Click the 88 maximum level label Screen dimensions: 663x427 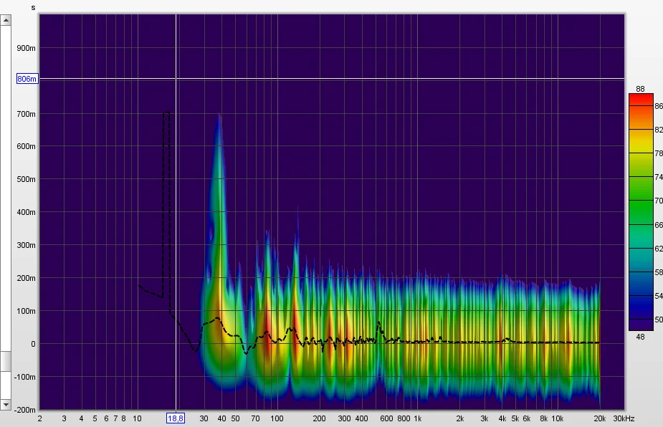[640, 89]
